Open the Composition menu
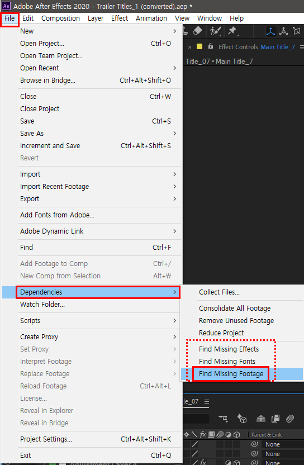This screenshot has width=304, height=465. [60, 18]
